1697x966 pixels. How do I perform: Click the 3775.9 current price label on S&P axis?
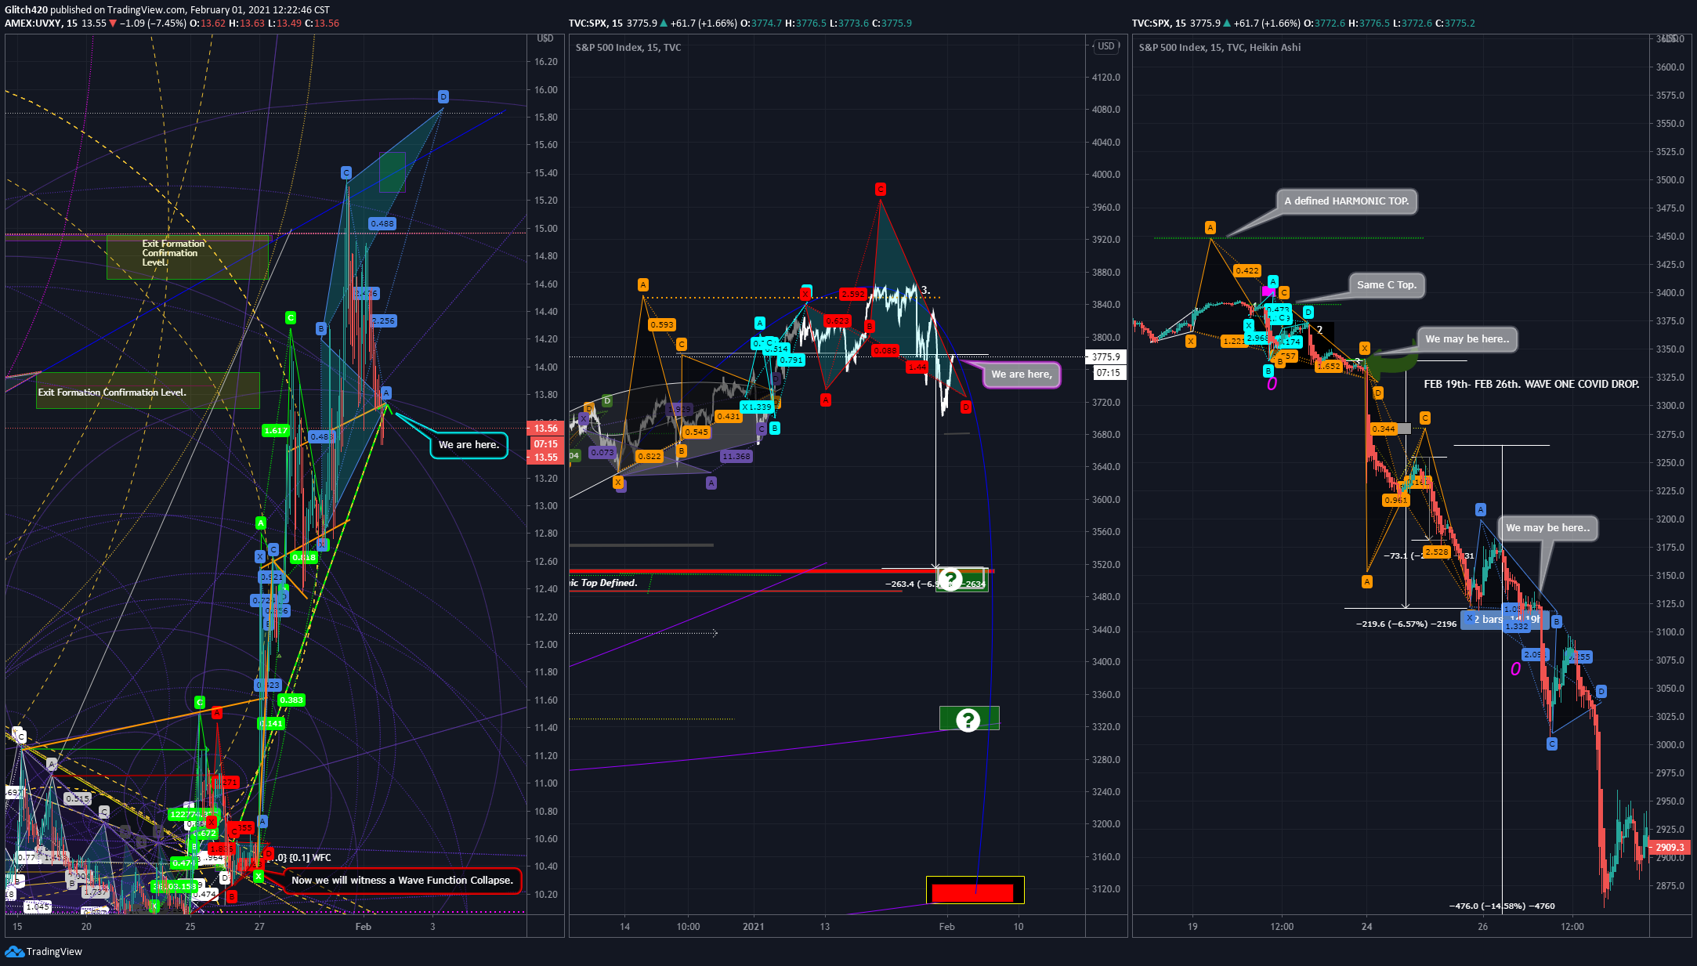pyautogui.click(x=1106, y=357)
